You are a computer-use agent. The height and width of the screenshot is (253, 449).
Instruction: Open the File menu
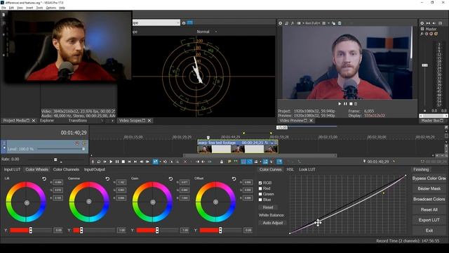point(4,8)
